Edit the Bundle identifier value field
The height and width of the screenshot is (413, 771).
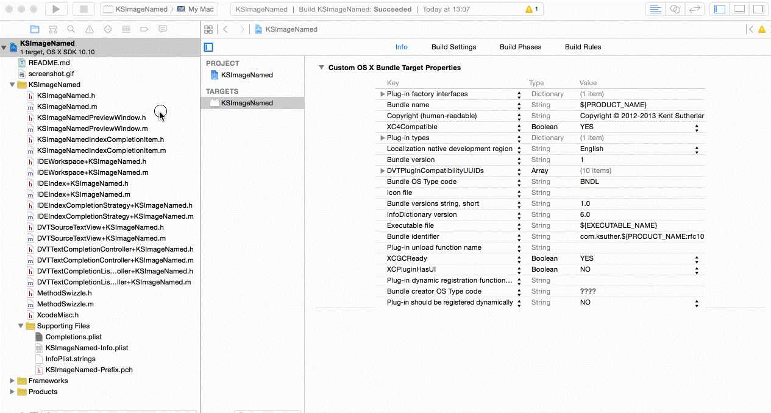(x=641, y=236)
